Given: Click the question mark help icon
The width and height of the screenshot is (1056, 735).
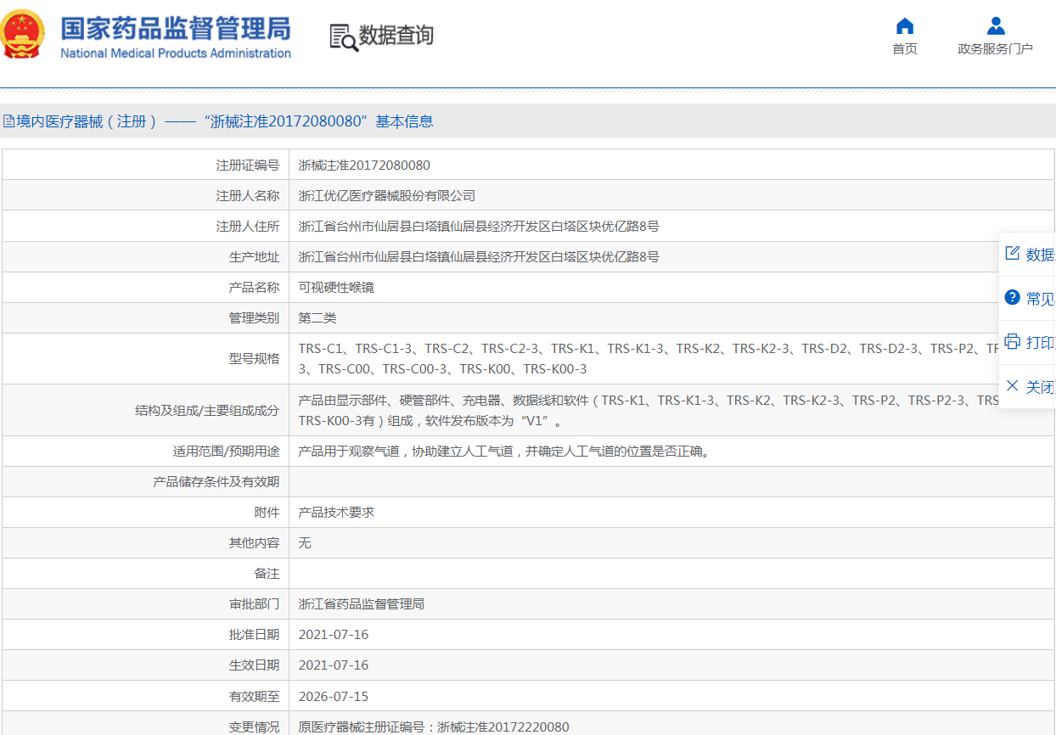Looking at the screenshot, I should pyautogui.click(x=1012, y=297).
